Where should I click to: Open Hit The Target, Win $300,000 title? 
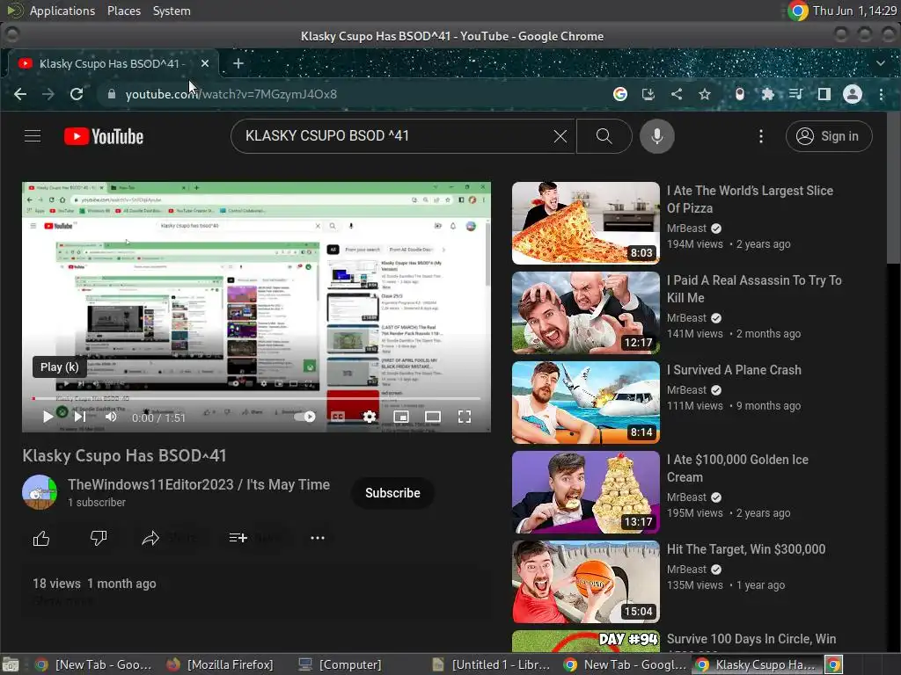point(746,549)
